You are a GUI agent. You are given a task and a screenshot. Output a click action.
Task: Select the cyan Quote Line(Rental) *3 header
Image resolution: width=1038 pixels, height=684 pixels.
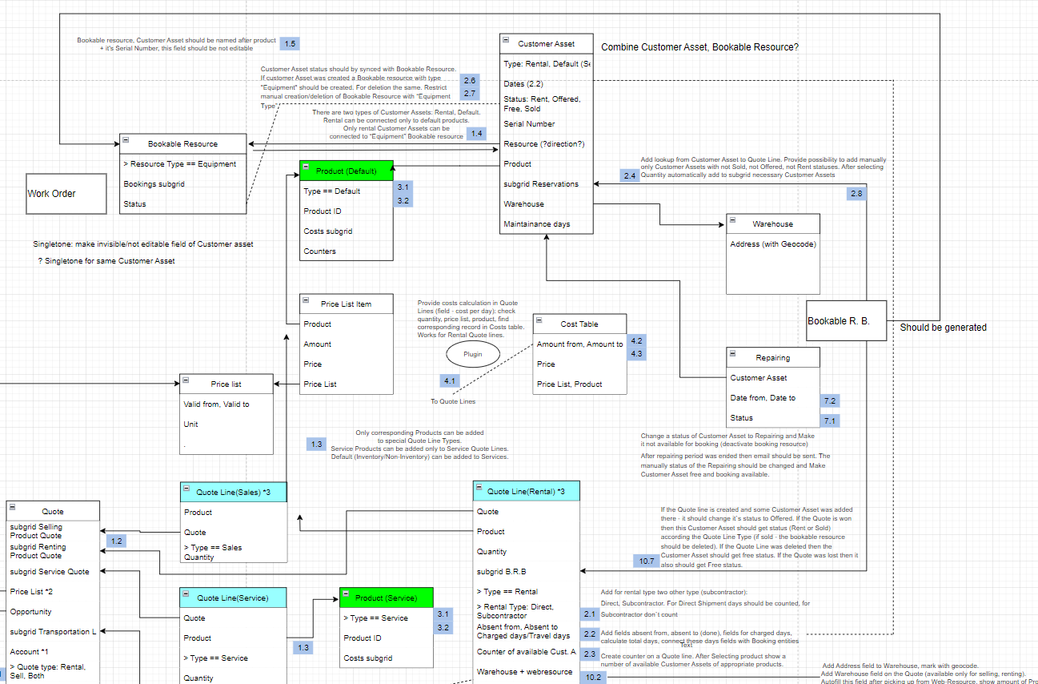[527, 491]
